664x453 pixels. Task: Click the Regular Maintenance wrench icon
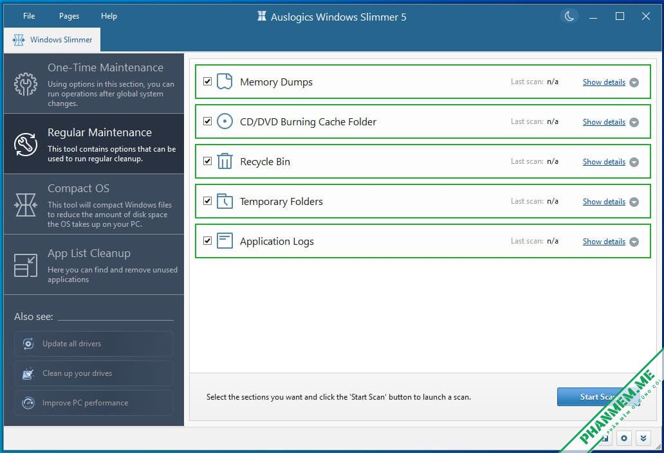pyautogui.click(x=25, y=145)
